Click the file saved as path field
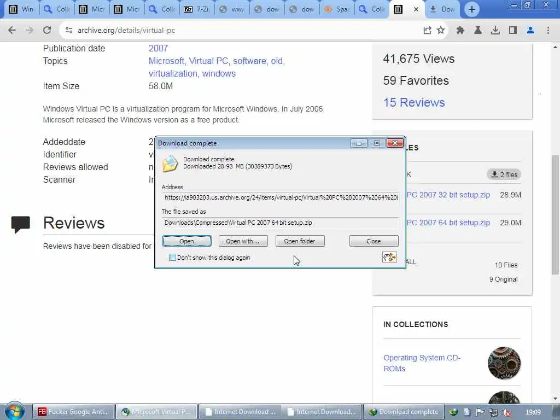Image resolution: width=560 pixels, height=420 pixels. 281,223
